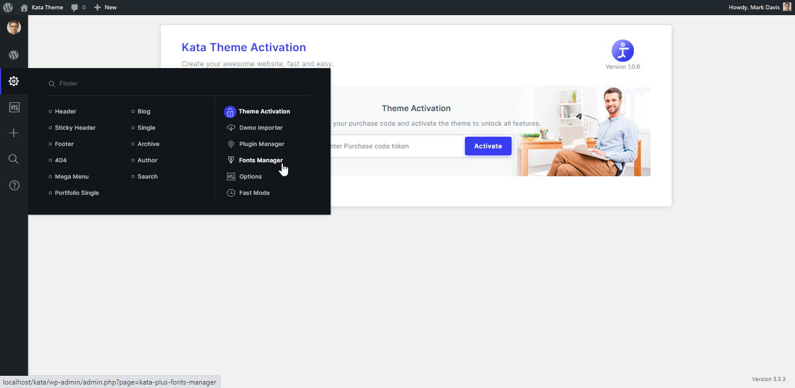Click the WordPress logo in admin bar

click(8, 8)
